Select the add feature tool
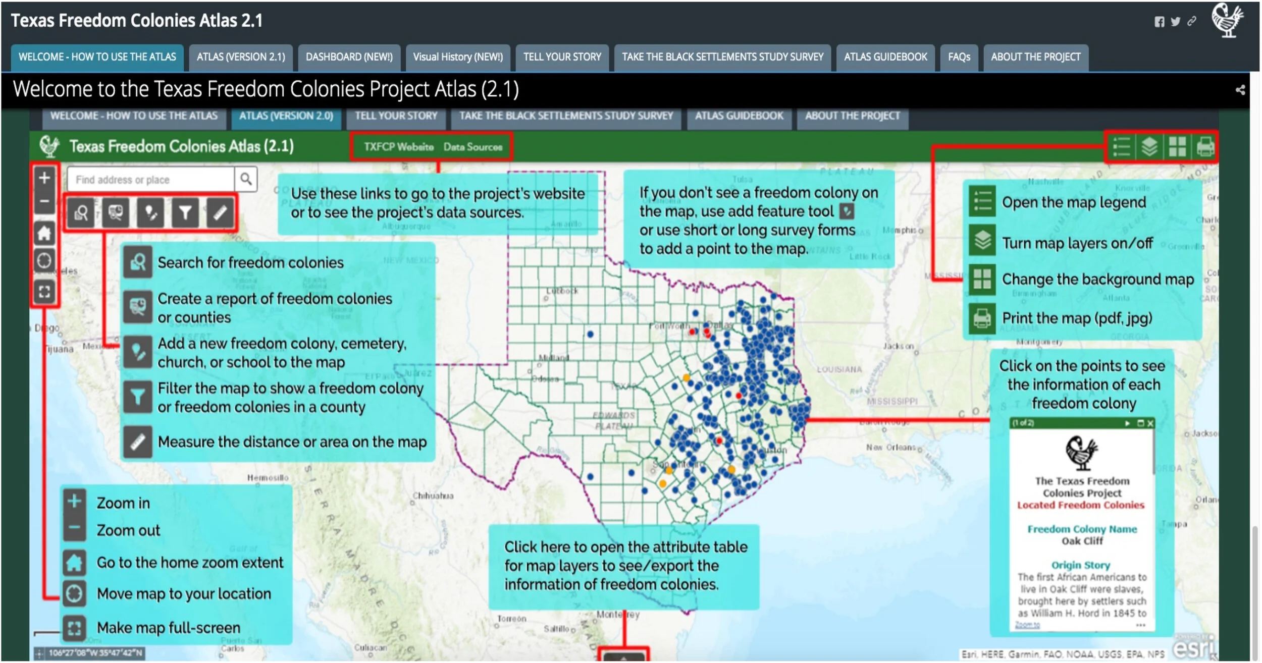The image size is (1262, 663). [x=150, y=212]
